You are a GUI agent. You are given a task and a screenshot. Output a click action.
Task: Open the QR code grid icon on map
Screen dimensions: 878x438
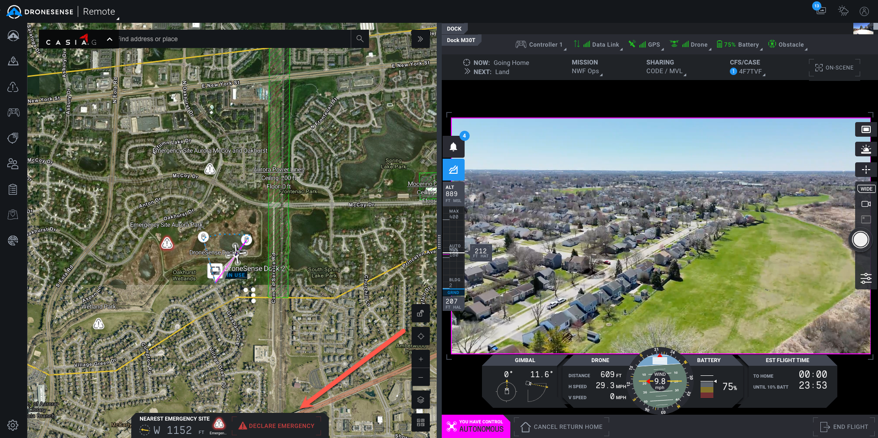pos(421,422)
